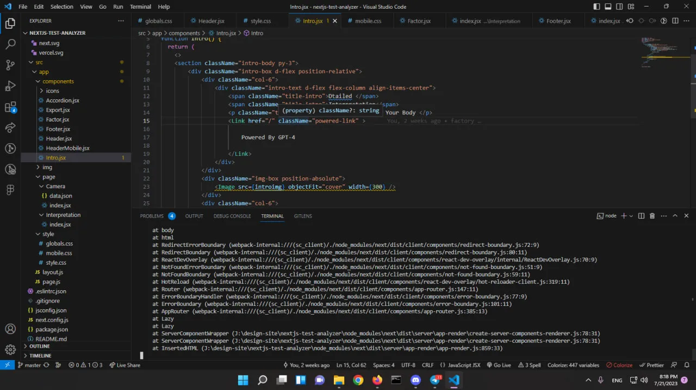This screenshot has width=696, height=390.
Task: Toggle the primary side bar layout button
Action: [597, 7]
